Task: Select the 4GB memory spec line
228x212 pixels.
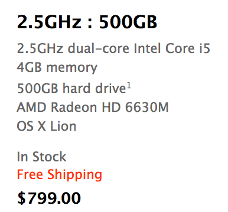Action: point(57,68)
